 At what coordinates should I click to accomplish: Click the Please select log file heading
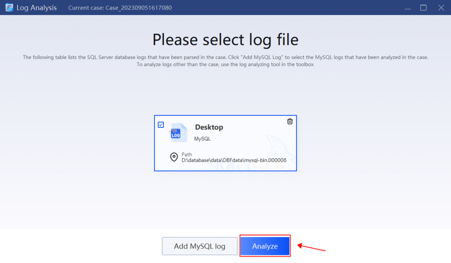point(225,40)
